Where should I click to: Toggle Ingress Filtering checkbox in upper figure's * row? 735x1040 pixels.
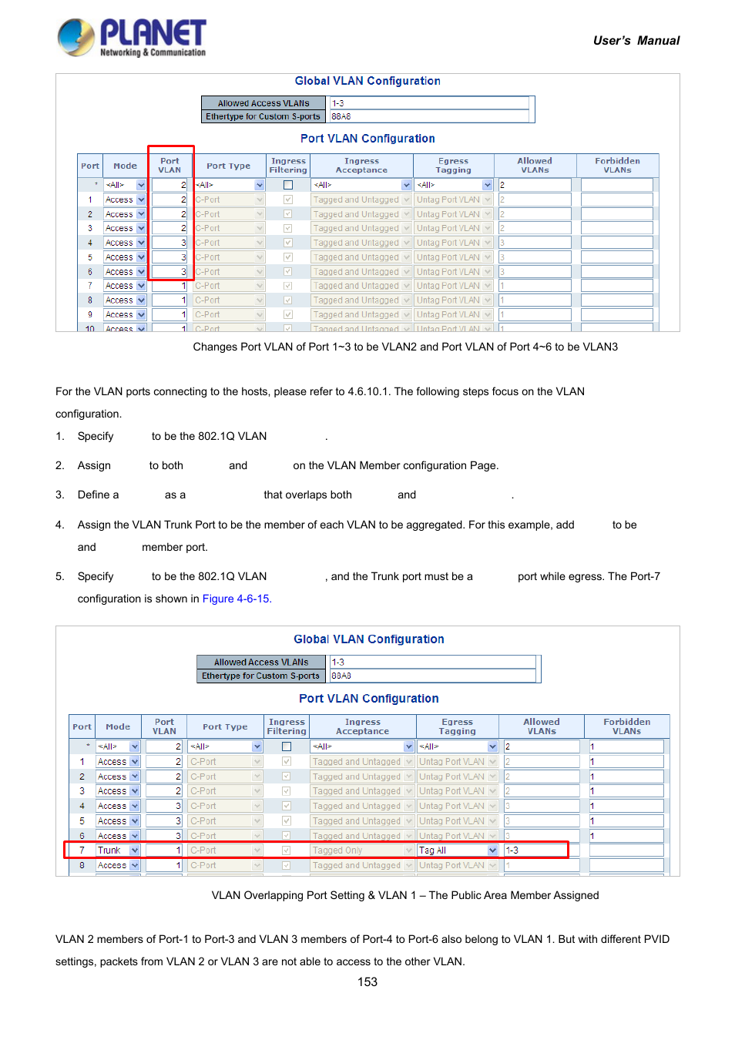pos(288,185)
